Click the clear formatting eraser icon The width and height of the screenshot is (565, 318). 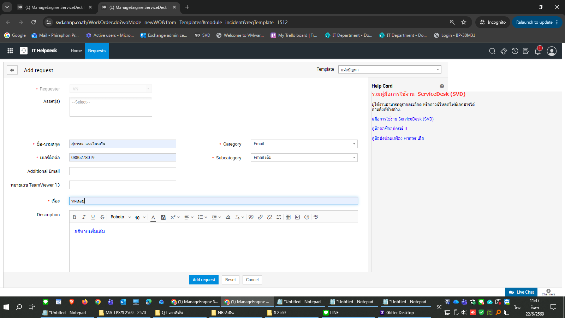228,217
